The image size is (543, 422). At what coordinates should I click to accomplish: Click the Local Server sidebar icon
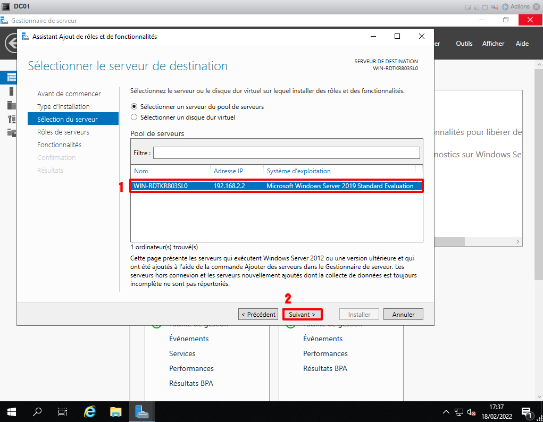11,91
